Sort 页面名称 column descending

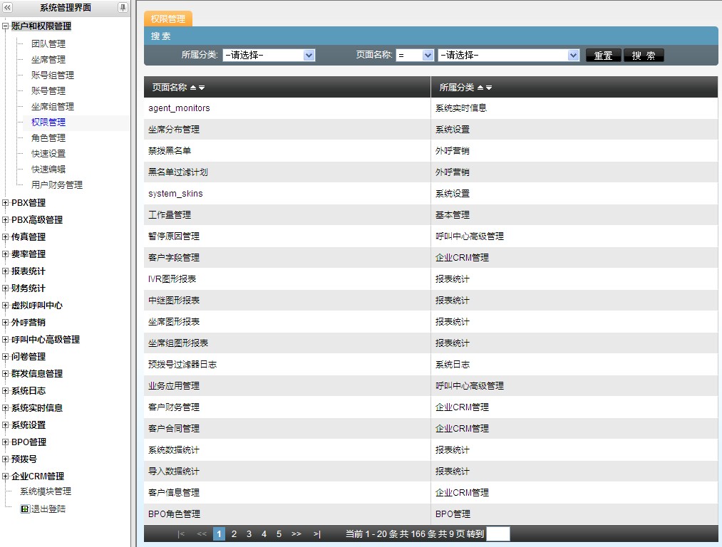(202, 88)
